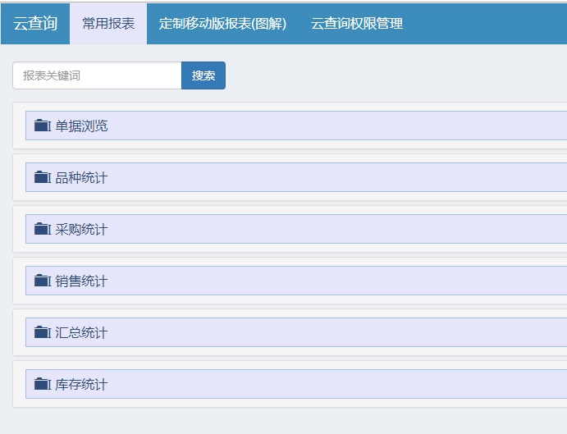The height and width of the screenshot is (434, 567).
Task: Open the 定制移动版报表(图解) tab
Action: point(222,24)
